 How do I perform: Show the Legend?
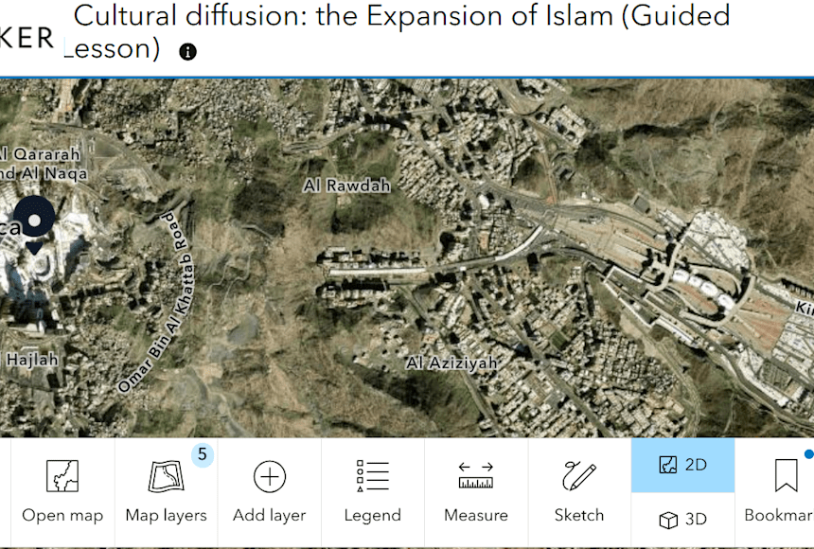point(373,492)
